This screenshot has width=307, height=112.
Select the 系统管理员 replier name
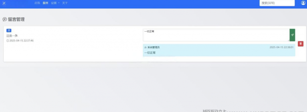pyautogui.click(x=153, y=47)
